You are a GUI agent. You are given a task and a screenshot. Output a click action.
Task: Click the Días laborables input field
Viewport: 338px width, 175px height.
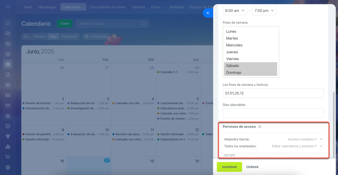click(273, 113)
